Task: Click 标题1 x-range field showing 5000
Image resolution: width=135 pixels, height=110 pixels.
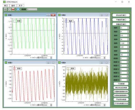Action: coord(47,58)
